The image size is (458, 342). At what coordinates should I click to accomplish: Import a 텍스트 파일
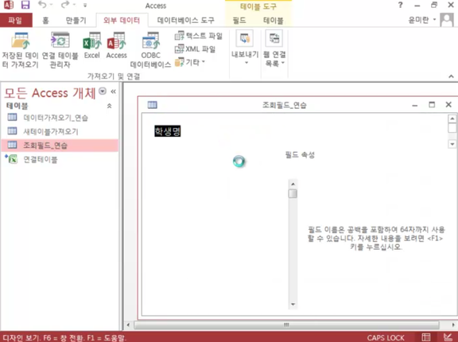199,36
